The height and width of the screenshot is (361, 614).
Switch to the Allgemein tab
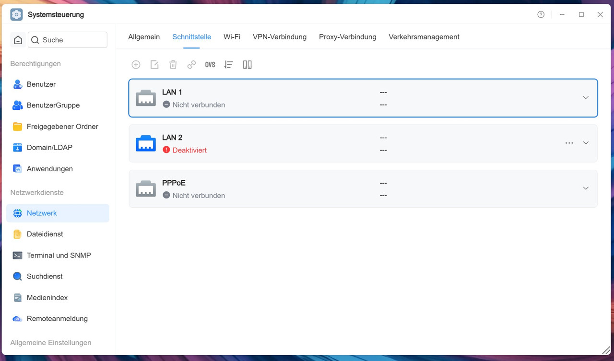click(144, 37)
